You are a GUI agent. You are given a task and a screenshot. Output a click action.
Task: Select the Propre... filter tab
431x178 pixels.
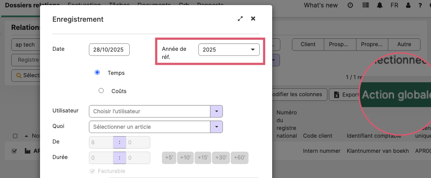point(372,45)
